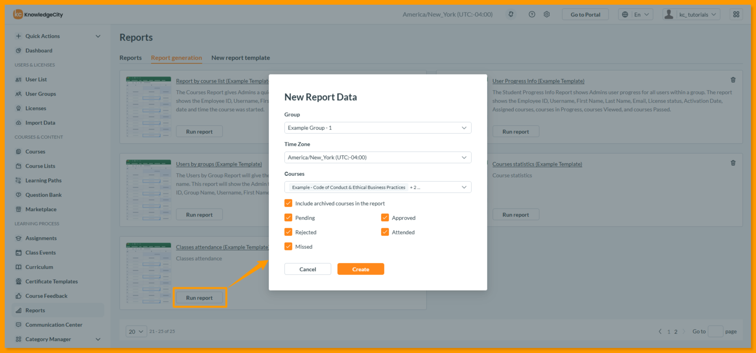Open Dashboard from the sidebar
The height and width of the screenshot is (353, 756).
pyautogui.click(x=39, y=50)
